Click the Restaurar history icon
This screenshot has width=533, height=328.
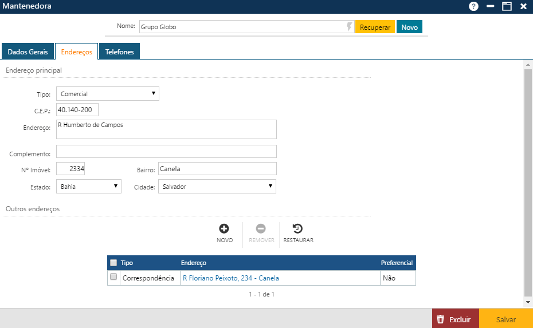click(x=298, y=228)
